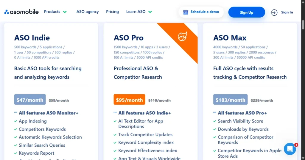Click the Sign In link
This screenshot has width=305, height=160.
[287, 12]
